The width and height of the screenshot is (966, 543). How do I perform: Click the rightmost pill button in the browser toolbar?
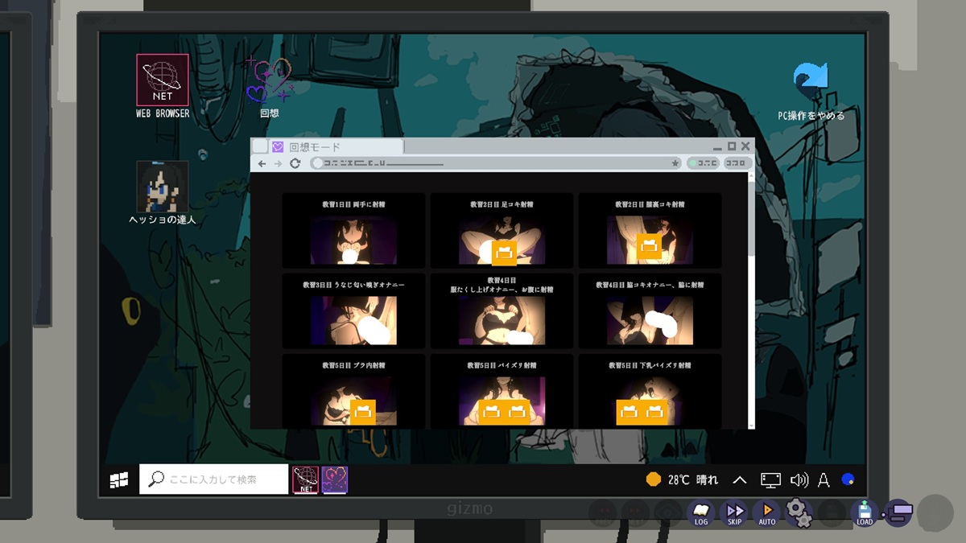point(737,163)
